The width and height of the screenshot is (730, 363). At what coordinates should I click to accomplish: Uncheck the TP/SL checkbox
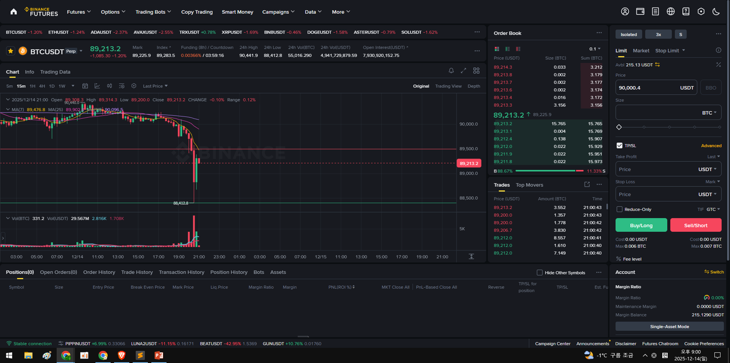pyautogui.click(x=620, y=145)
